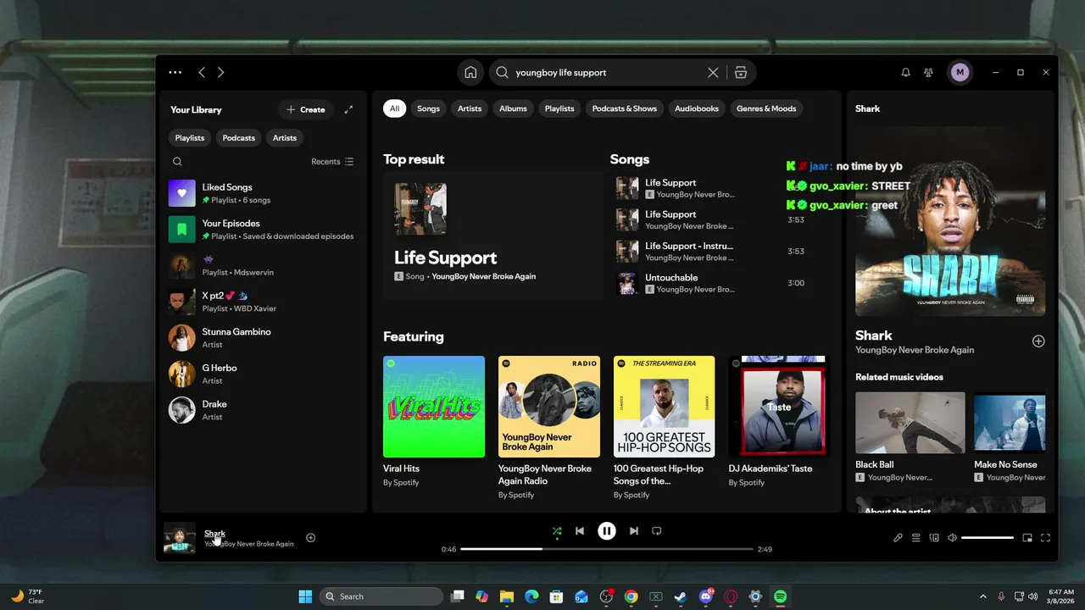Open Google Chrome from the taskbar
The image size is (1085, 610).
631,596
